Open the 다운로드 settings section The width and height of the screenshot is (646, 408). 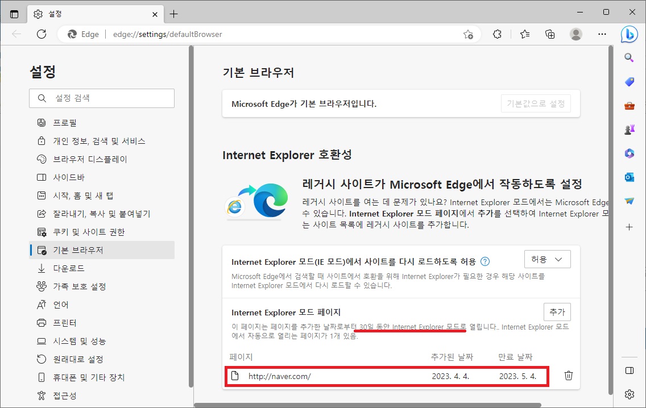tap(102, 268)
